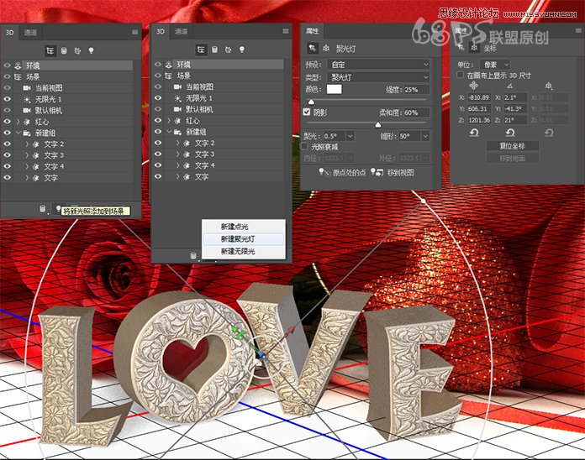Click add object cylinder icon in left panel footer

[x=43, y=209]
